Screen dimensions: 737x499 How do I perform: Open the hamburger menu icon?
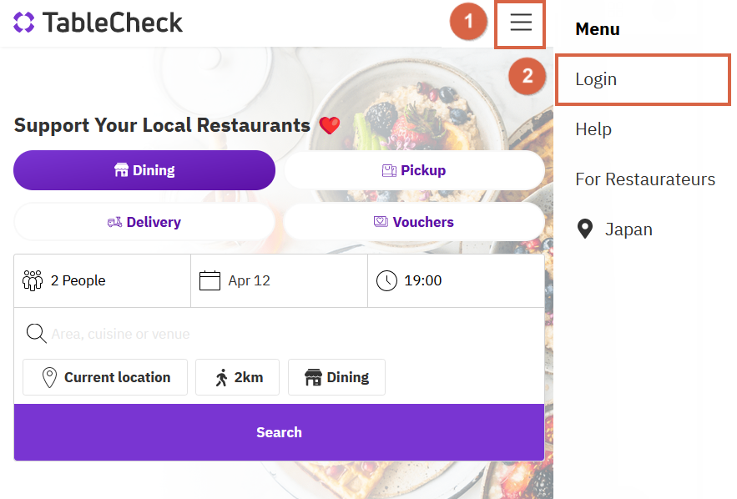tap(521, 23)
